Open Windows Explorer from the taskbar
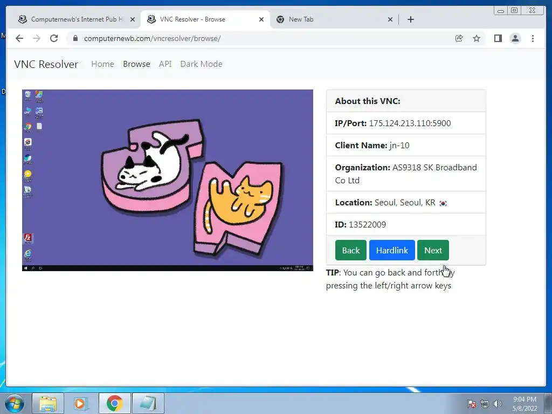This screenshot has height=414, width=552. (48, 403)
